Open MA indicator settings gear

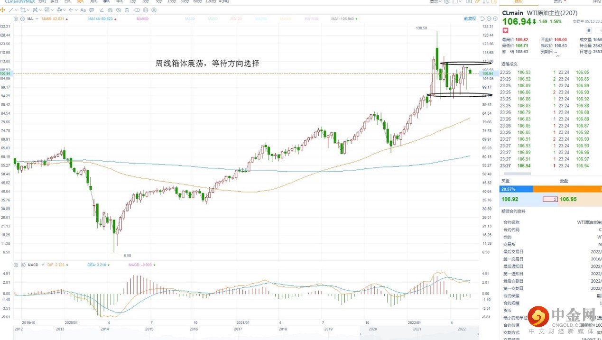[16, 19]
